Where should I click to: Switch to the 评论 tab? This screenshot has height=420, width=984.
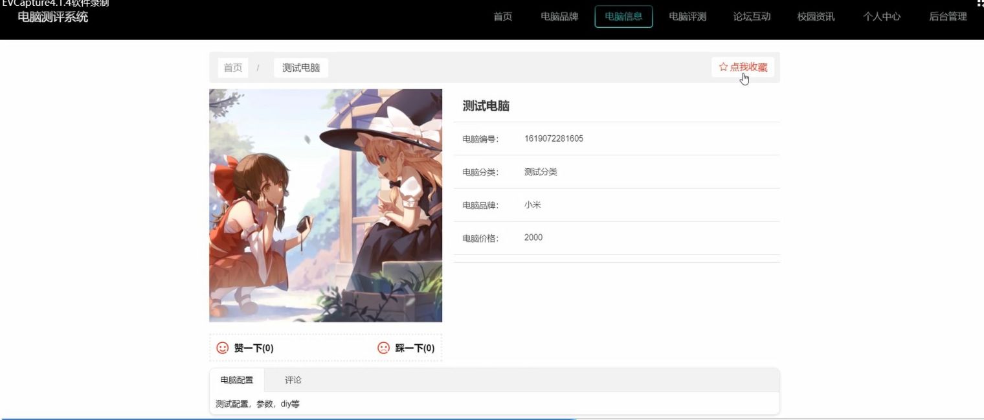tap(293, 380)
